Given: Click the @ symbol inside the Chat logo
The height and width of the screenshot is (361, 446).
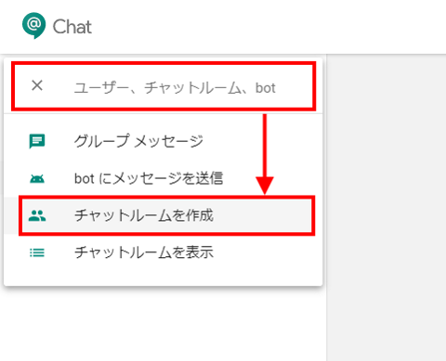Looking at the screenshot, I should (x=33, y=24).
